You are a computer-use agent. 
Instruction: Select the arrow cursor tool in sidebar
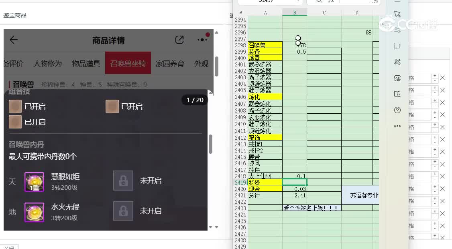pos(397,14)
